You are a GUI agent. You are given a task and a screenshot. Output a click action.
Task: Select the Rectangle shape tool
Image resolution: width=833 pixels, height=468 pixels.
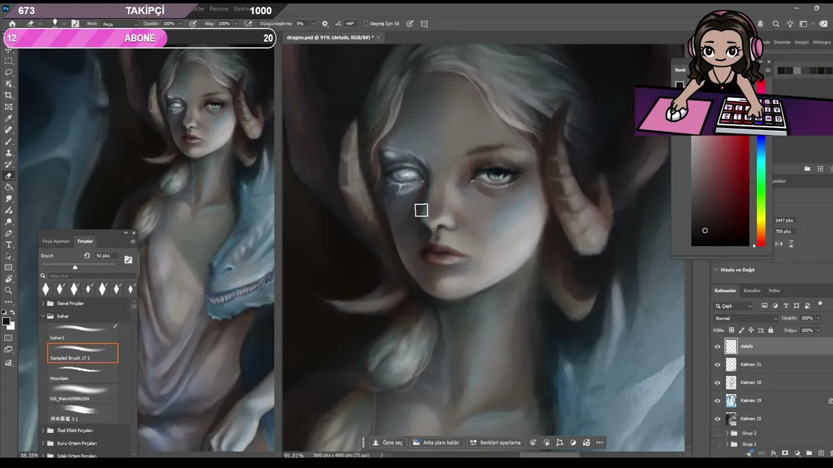coord(8,268)
